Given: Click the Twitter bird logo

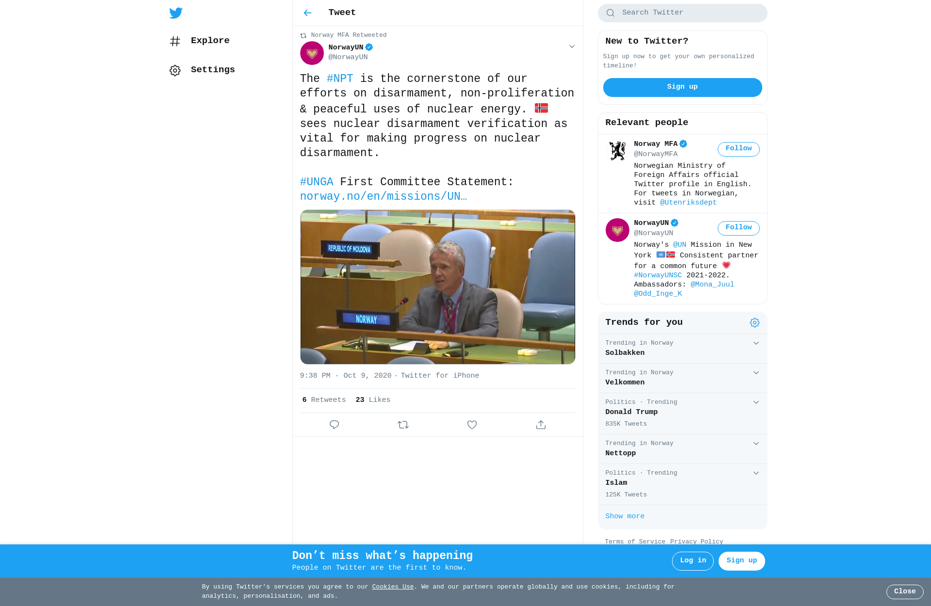Looking at the screenshot, I should (x=176, y=13).
